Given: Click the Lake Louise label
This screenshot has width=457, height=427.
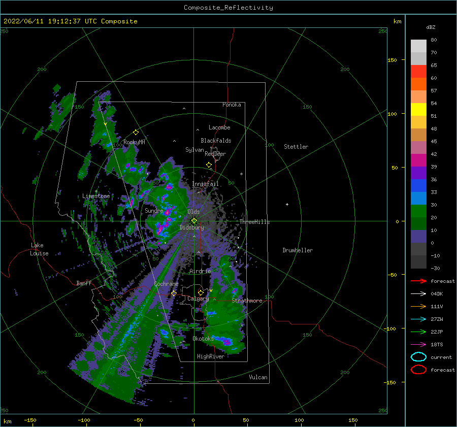Looking at the screenshot, I should [39, 249].
